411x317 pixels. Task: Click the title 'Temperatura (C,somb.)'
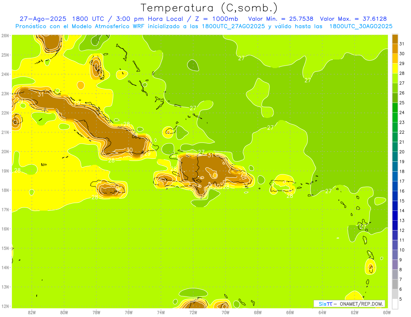[209, 8]
